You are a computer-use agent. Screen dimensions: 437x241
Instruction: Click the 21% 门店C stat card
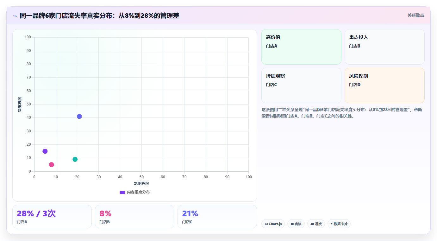click(x=217, y=217)
